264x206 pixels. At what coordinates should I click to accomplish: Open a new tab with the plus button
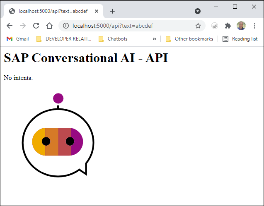click(112, 11)
